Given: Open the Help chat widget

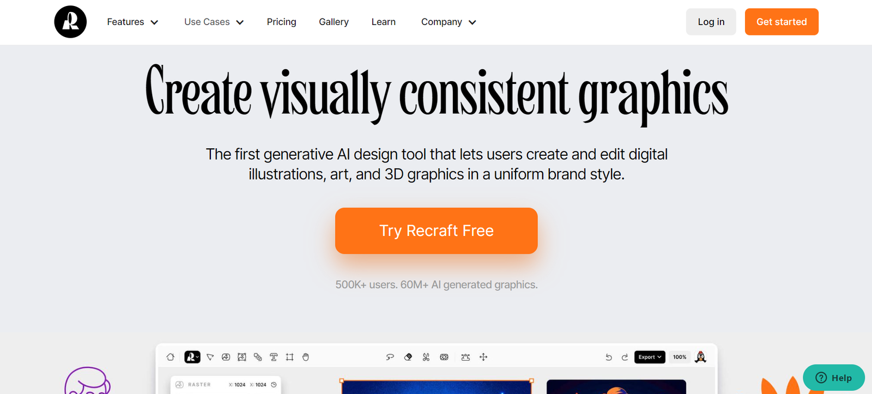Looking at the screenshot, I should [x=833, y=378].
